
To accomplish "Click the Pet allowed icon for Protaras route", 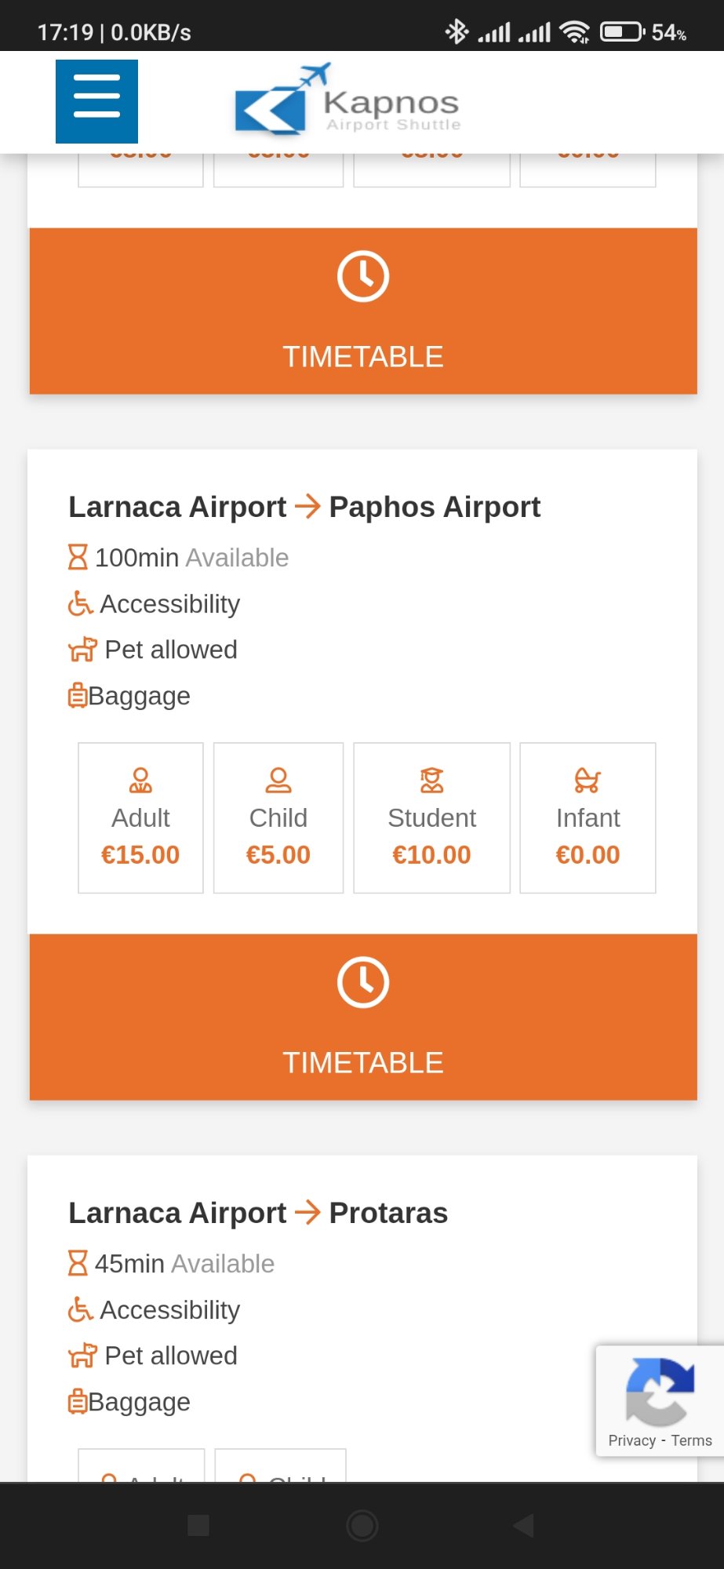I will [x=82, y=1356].
